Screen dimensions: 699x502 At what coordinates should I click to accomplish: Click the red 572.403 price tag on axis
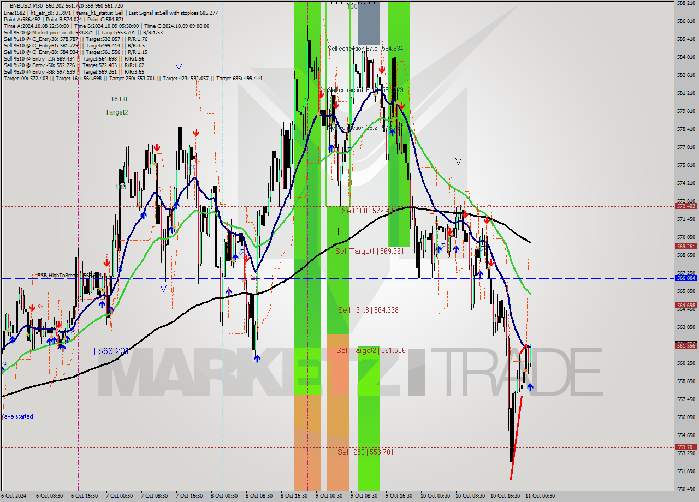686,206
